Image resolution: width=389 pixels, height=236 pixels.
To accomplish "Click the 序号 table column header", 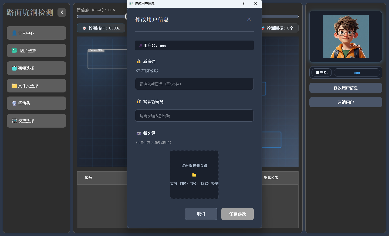I will [x=88, y=178].
